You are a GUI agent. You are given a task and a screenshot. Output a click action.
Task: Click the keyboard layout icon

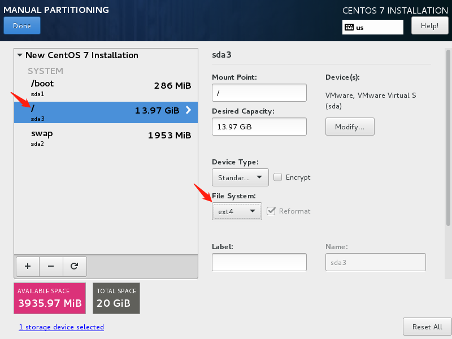[349, 27]
